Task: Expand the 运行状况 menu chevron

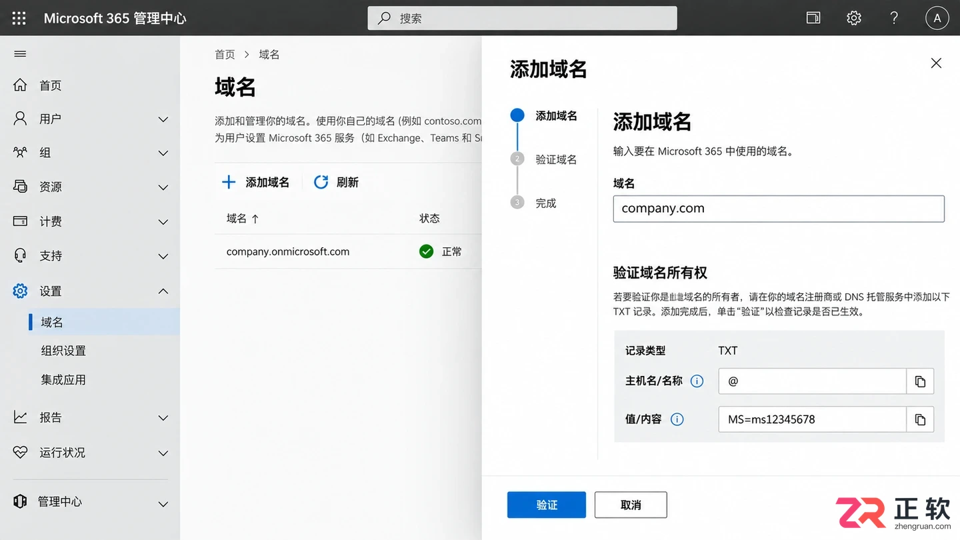Action: [x=163, y=453]
